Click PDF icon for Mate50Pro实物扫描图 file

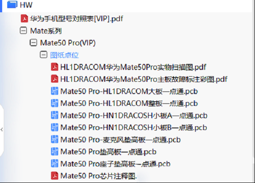54,67
